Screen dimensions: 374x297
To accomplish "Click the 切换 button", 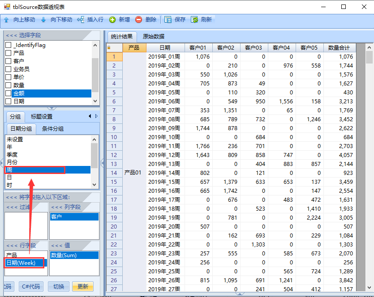I will (59, 286).
